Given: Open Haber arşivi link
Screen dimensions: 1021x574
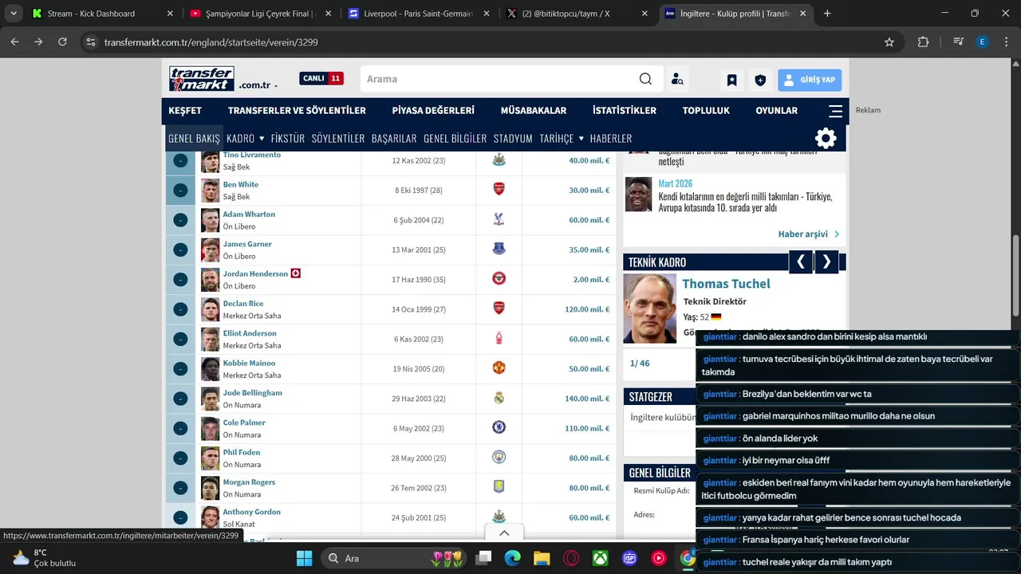Looking at the screenshot, I should [x=809, y=234].
